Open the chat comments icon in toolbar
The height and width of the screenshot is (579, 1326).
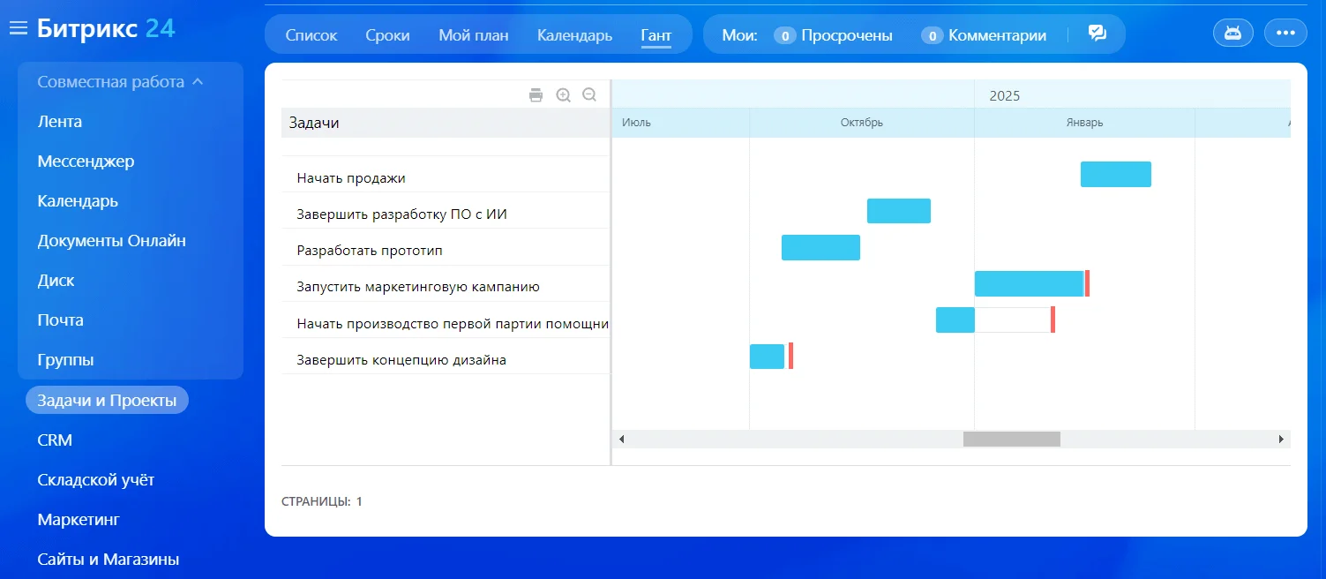tap(1097, 34)
